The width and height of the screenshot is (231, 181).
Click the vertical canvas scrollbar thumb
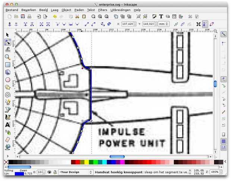pos(215,84)
